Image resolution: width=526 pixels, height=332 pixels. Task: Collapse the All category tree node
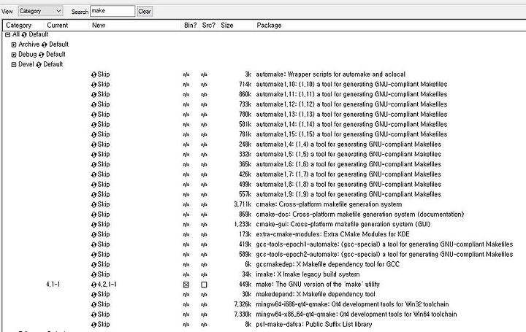(x=8, y=35)
